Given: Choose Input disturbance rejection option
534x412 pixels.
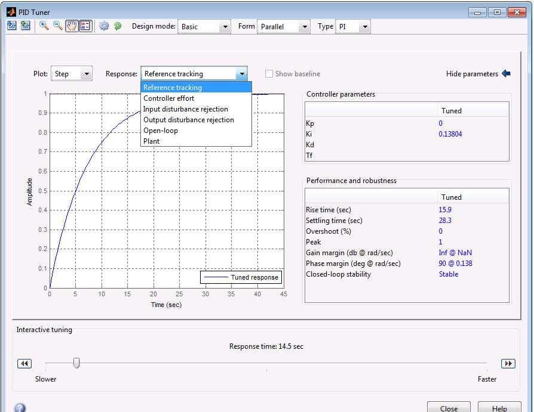Looking at the screenshot, I should pyautogui.click(x=196, y=109).
